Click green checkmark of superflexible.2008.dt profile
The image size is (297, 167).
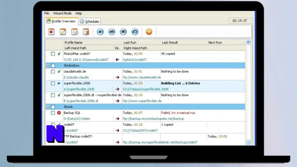(x=59, y=95)
